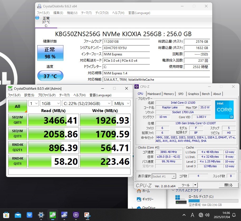241x221 pixels.
Task: Select the ローカル ディスク (C:) drive icon
Action: tap(181, 199)
